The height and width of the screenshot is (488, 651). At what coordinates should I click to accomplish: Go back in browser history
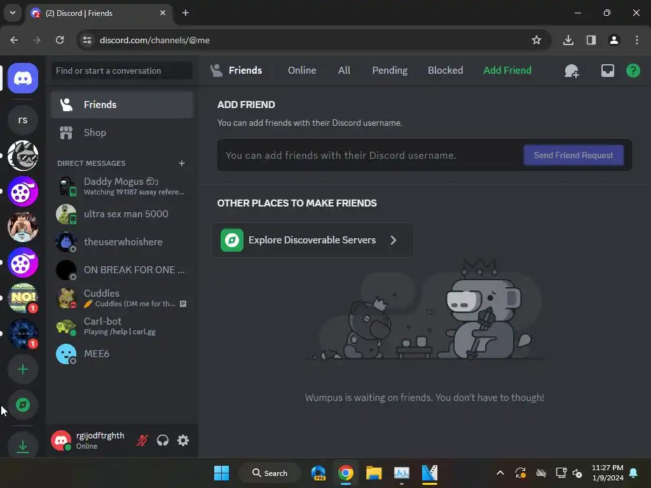pyautogui.click(x=14, y=40)
